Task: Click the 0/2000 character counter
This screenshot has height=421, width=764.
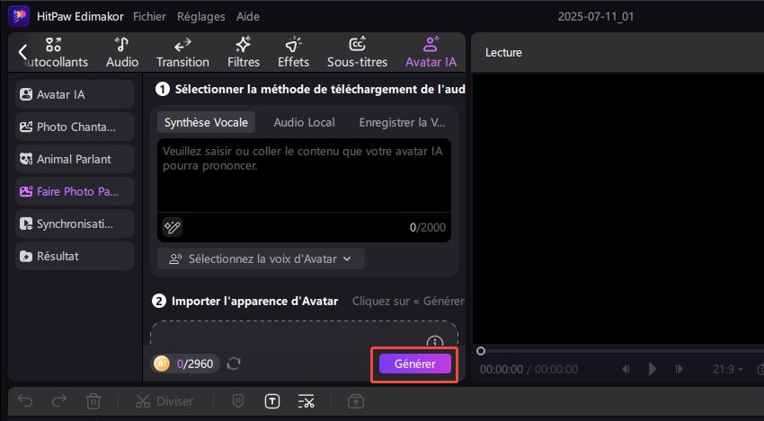Action: point(427,227)
